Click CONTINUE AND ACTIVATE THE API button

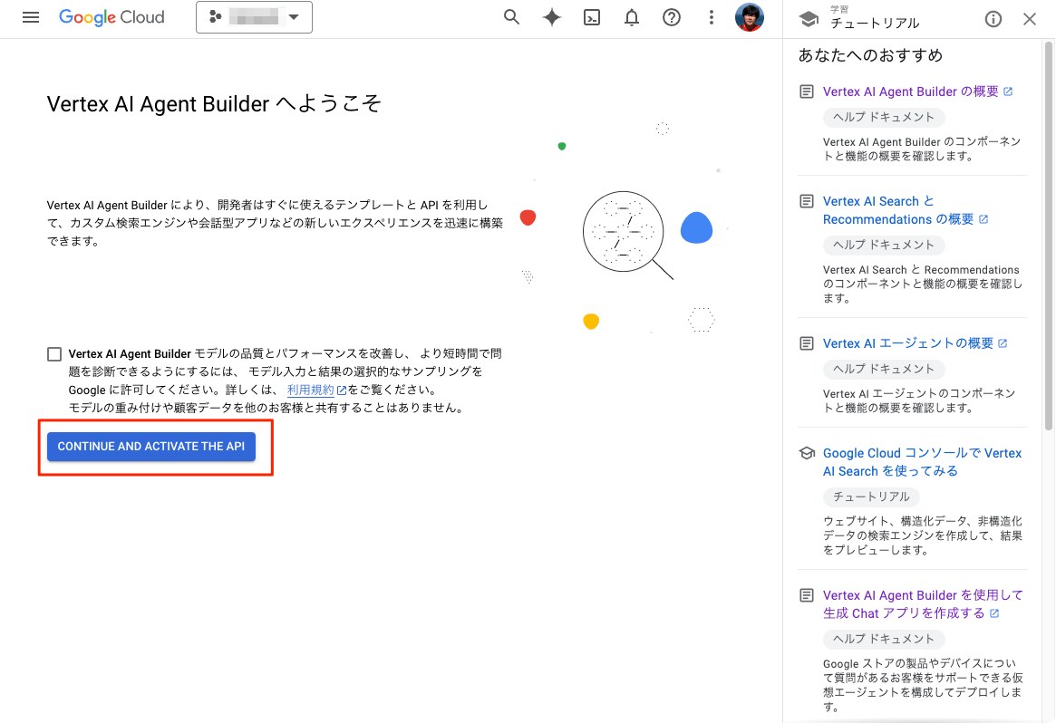[151, 447]
